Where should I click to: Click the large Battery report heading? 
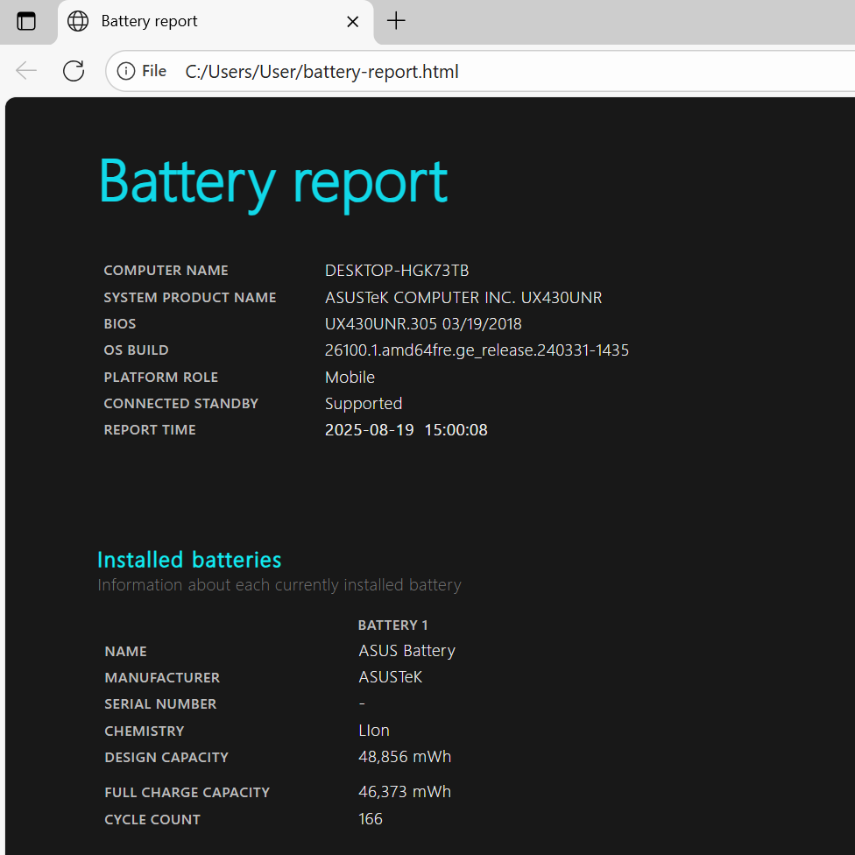tap(272, 181)
